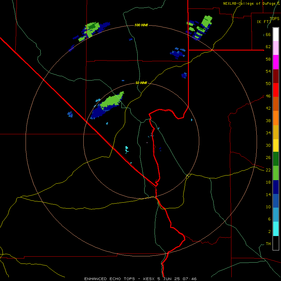281x281 pixels.
Task: Click the magenta legend swatch
Action: [x=276, y=62]
